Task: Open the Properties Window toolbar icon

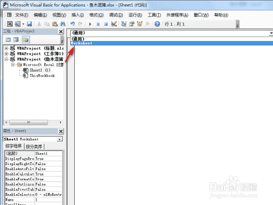Action: 132,24
